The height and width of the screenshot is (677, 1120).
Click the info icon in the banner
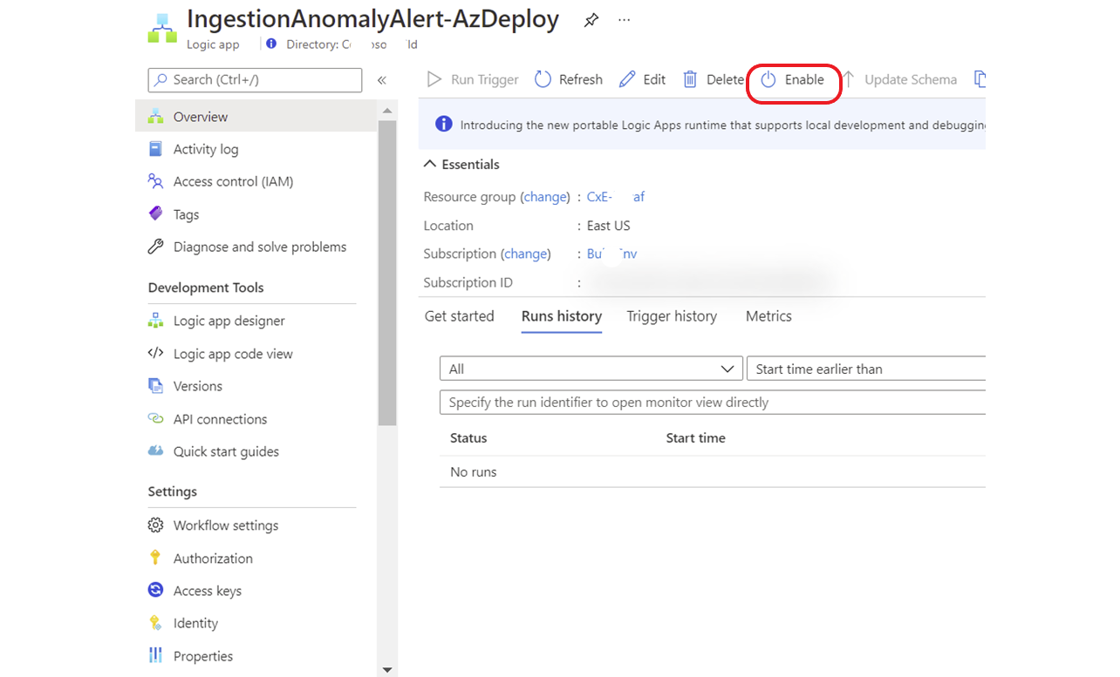pyautogui.click(x=444, y=125)
